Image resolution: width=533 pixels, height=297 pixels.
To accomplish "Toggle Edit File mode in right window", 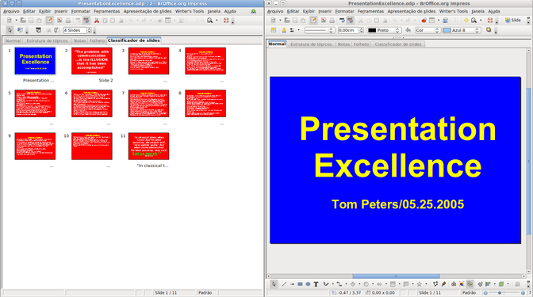I will pos(313,21).
